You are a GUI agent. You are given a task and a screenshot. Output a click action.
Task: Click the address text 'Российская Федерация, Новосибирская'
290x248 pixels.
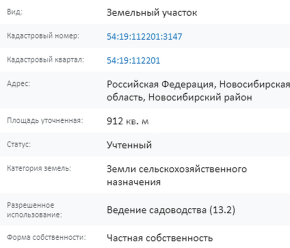click(x=198, y=85)
